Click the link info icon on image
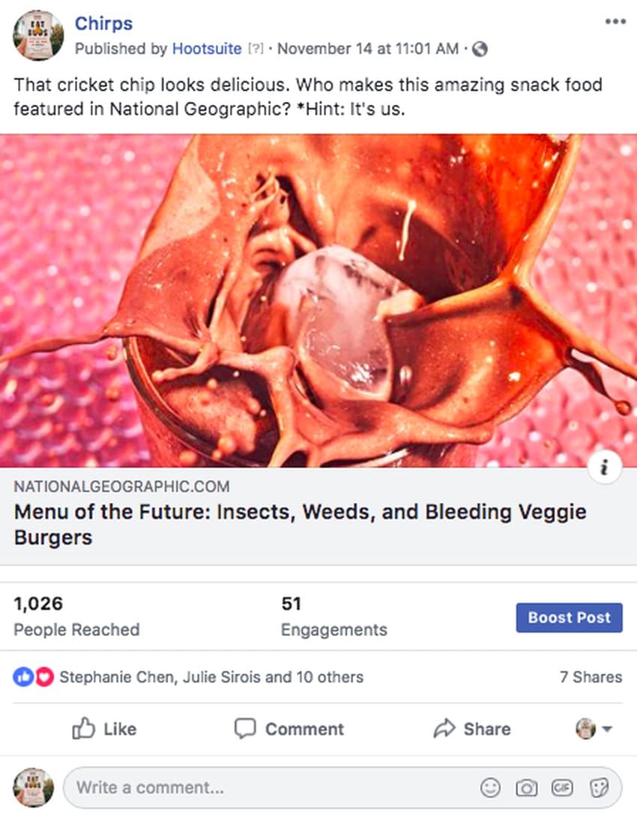The width and height of the screenshot is (637, 819). pos(605,468)
